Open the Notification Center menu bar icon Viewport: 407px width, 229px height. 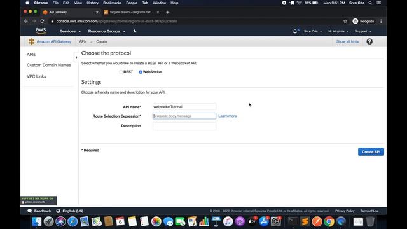pyautogui.click(x=379, y=3)
